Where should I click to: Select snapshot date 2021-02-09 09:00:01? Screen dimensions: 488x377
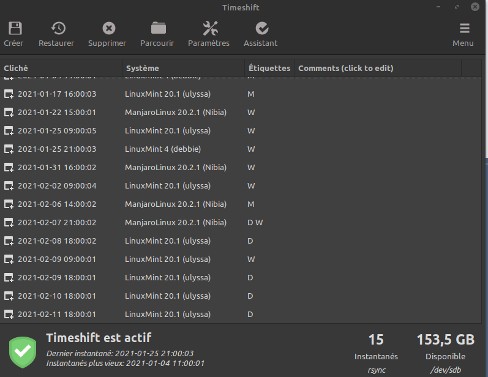[57, 259]
